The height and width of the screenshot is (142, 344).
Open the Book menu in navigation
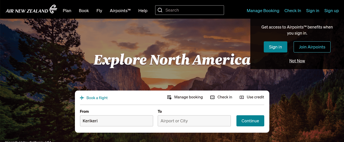(84, 11)
